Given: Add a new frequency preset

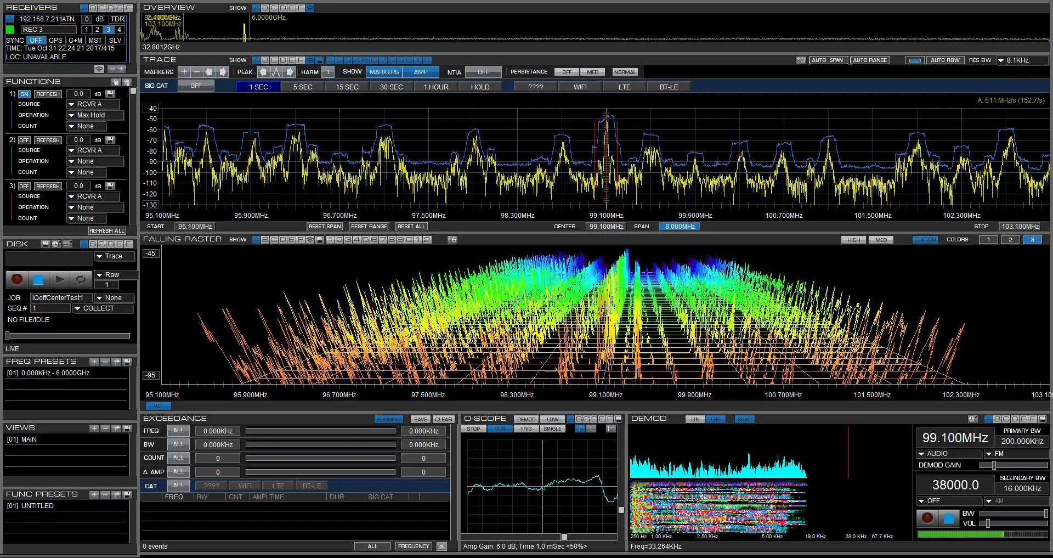Looking at the screenshot, I should pos(94,362).
